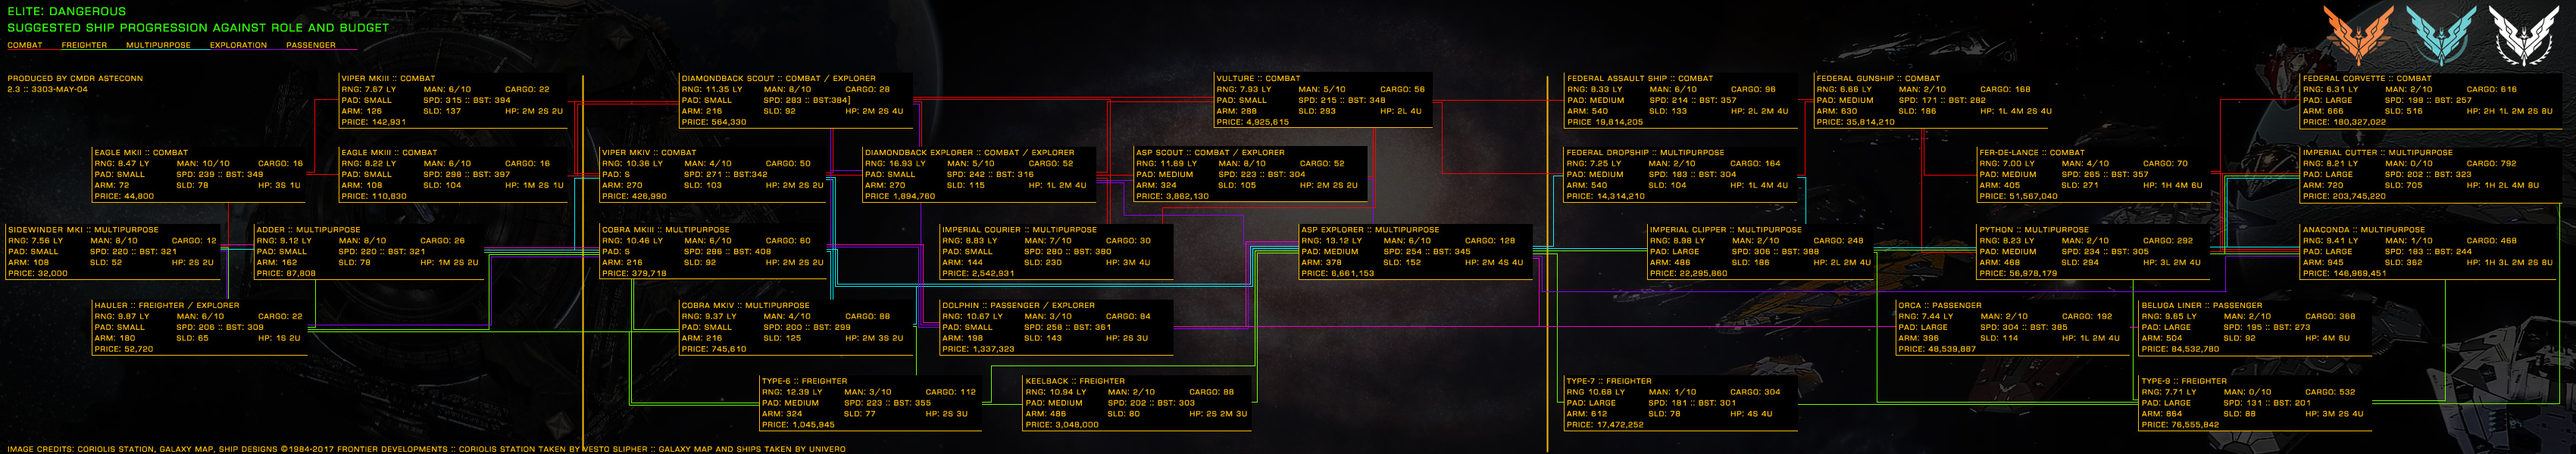Click "FEDERAL GUNSHIP :: COMBAT" card title
The width and height of the screenshot is (2576, 454).
[1878, 78]
